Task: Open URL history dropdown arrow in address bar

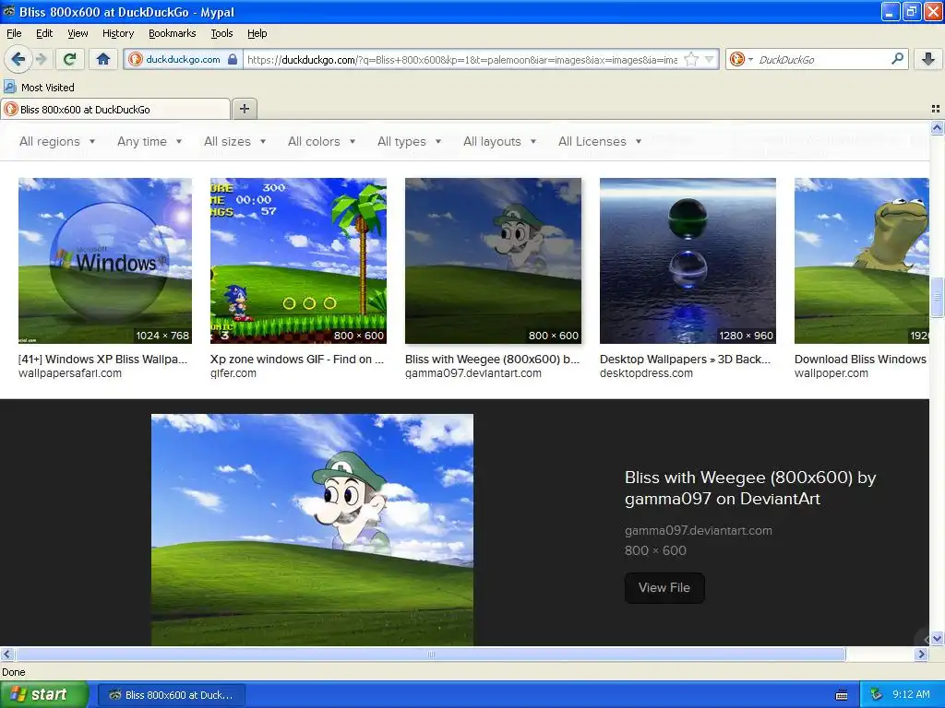Action: tap(710, 59)
